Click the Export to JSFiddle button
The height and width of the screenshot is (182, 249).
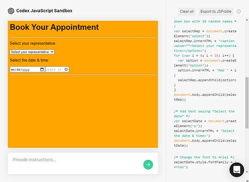click(x=216, y=11)
